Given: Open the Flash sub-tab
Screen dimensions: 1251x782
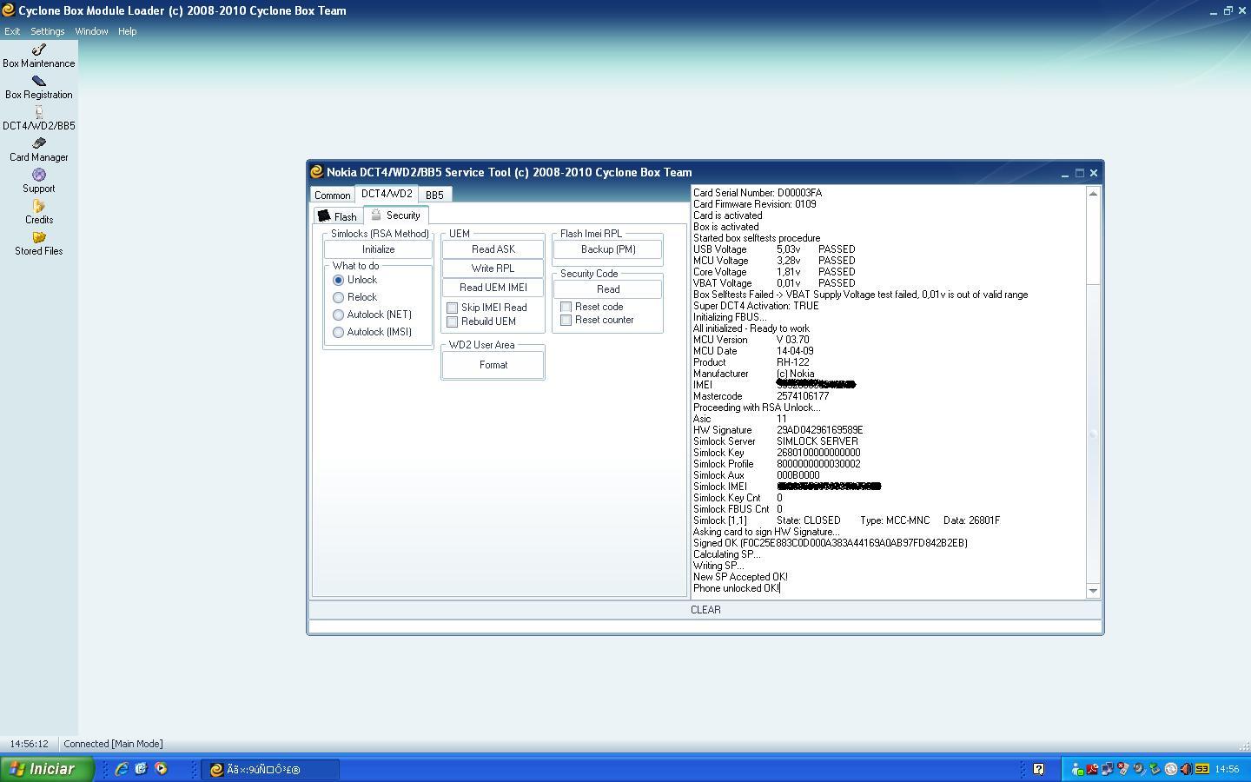Looking at the screenshot, I should [337, 216].
